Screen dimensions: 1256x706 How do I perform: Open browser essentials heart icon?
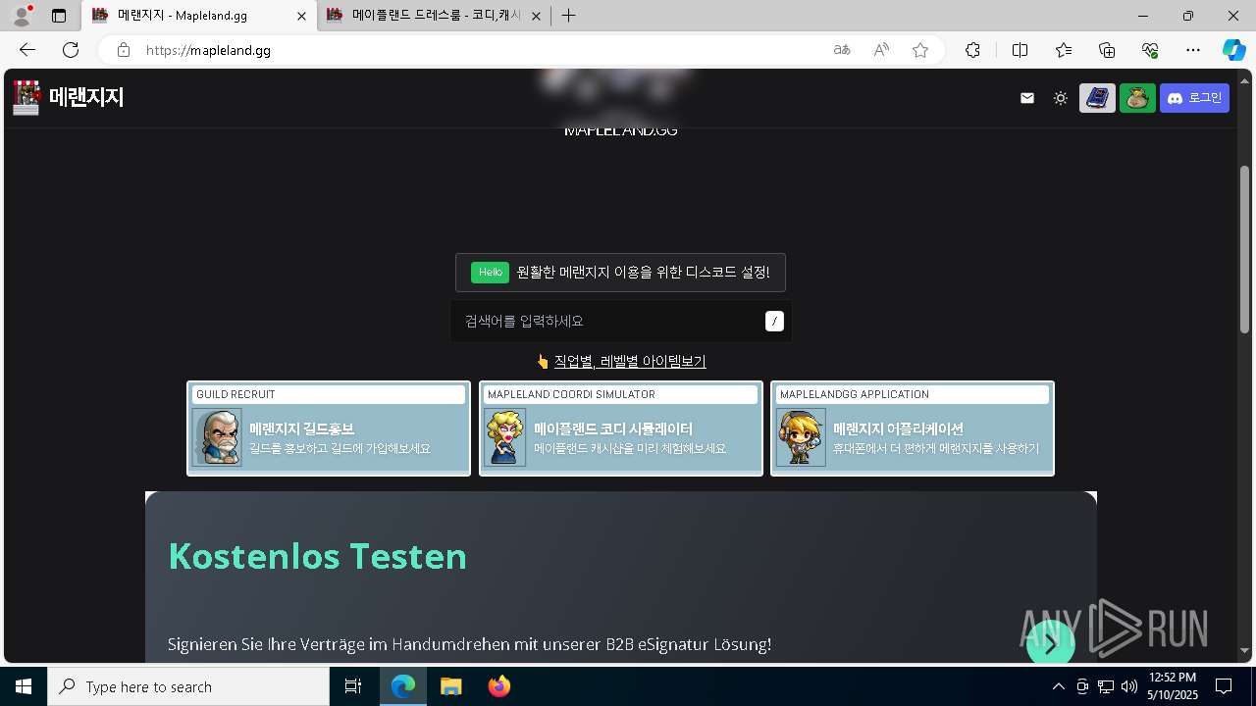click(1150, 50)
